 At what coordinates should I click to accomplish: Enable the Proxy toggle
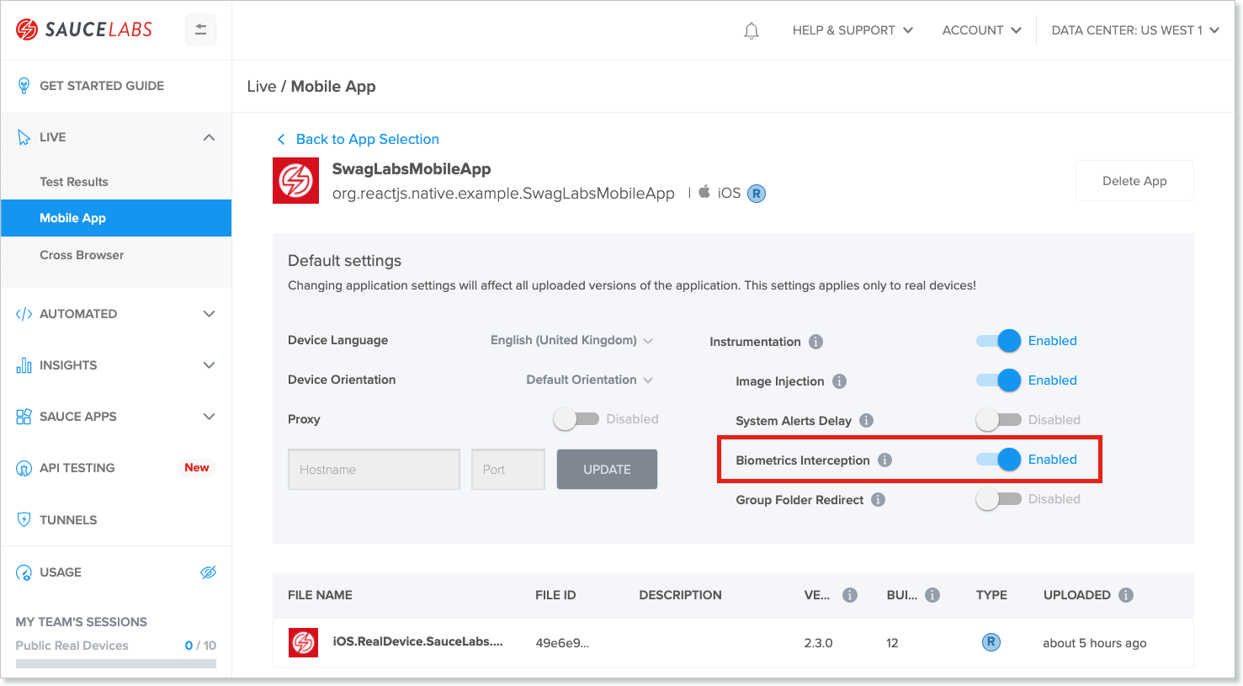(x=576, y=419)
